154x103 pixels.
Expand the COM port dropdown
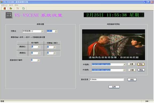[x=56, y=31]
